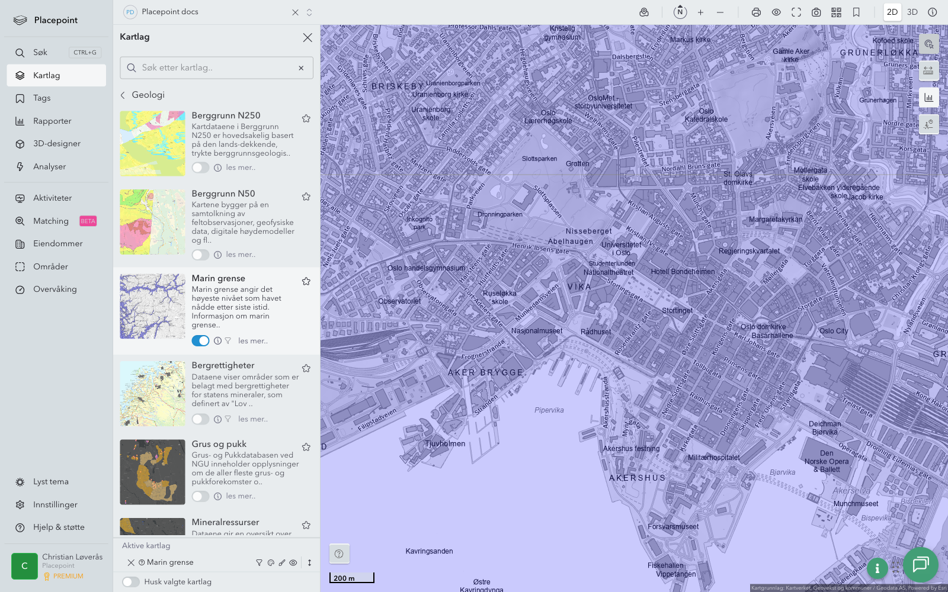Favorite the Berggrunn N250 layer with star
948x592 pixels.
[306, 118]
